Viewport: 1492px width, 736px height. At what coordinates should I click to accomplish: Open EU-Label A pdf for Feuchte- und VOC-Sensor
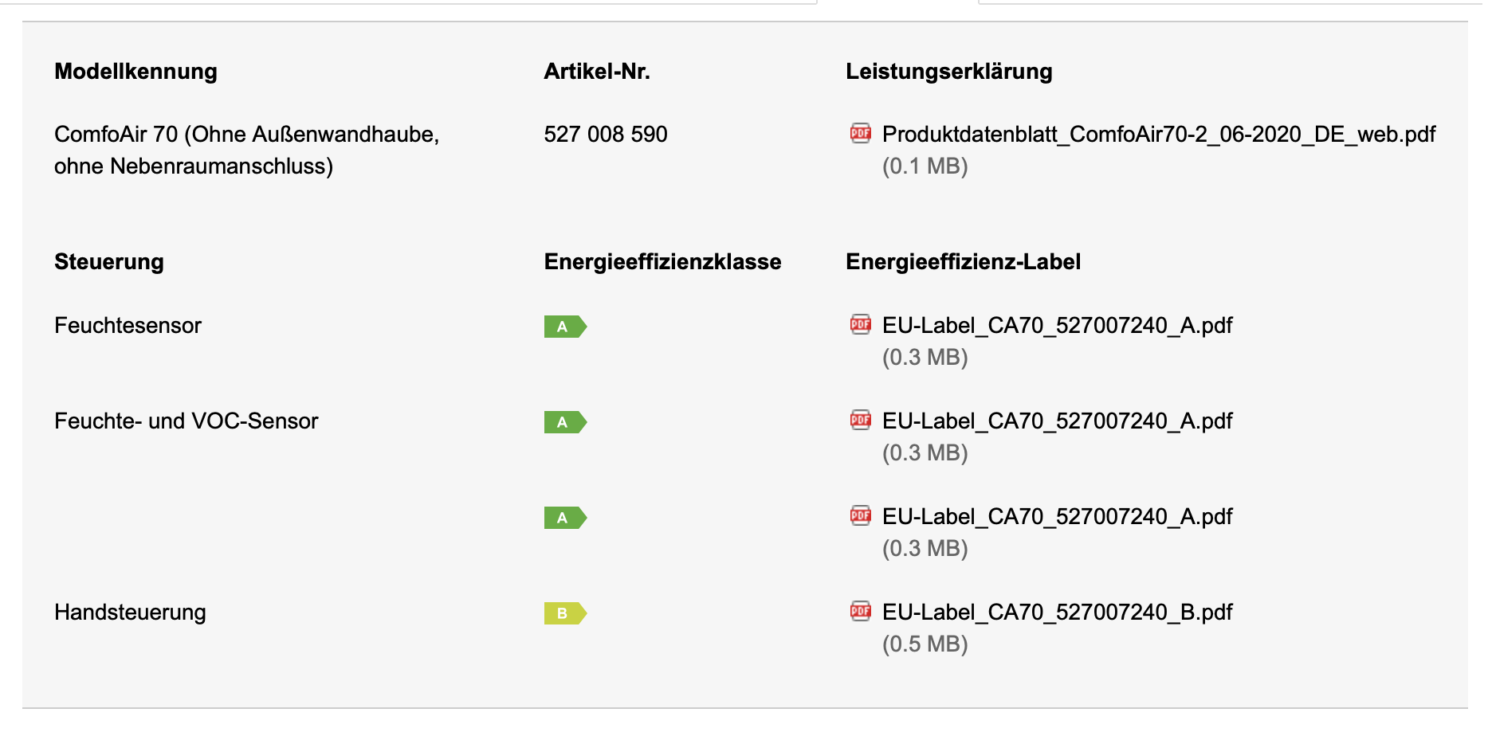1057,421
